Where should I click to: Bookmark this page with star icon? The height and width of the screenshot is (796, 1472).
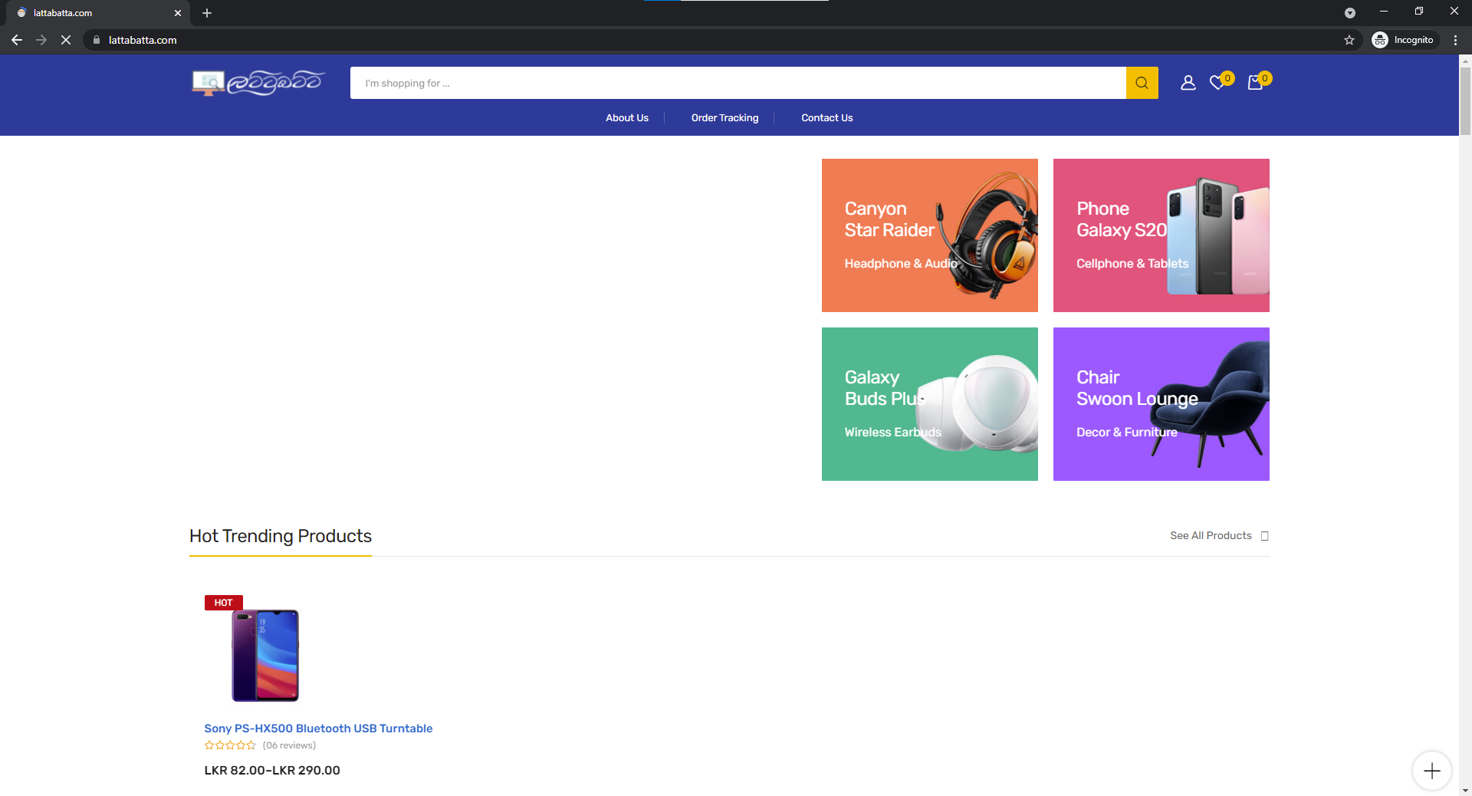pyautogui.click(x=1349, y=40)
